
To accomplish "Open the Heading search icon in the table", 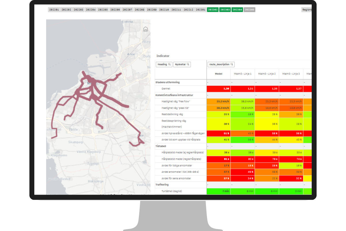I will point(169,64).
